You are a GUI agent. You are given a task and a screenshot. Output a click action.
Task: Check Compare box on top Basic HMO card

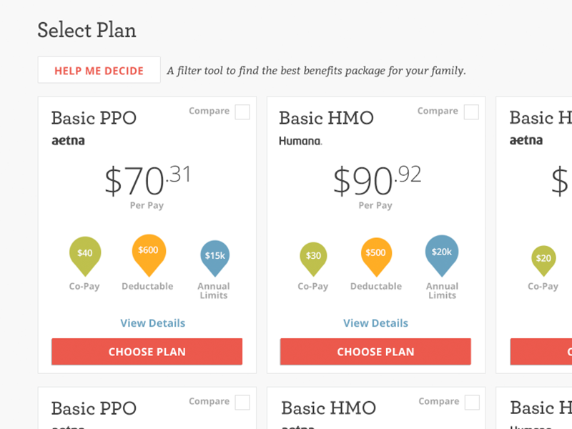471,112
